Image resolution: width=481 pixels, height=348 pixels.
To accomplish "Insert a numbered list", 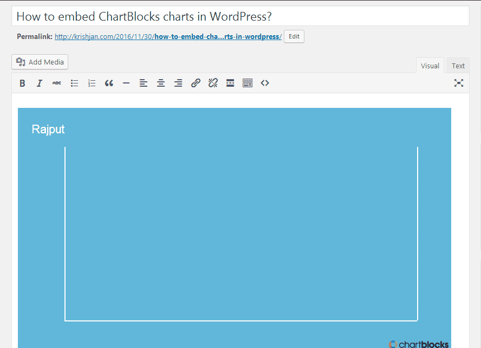I will [92, 83].
